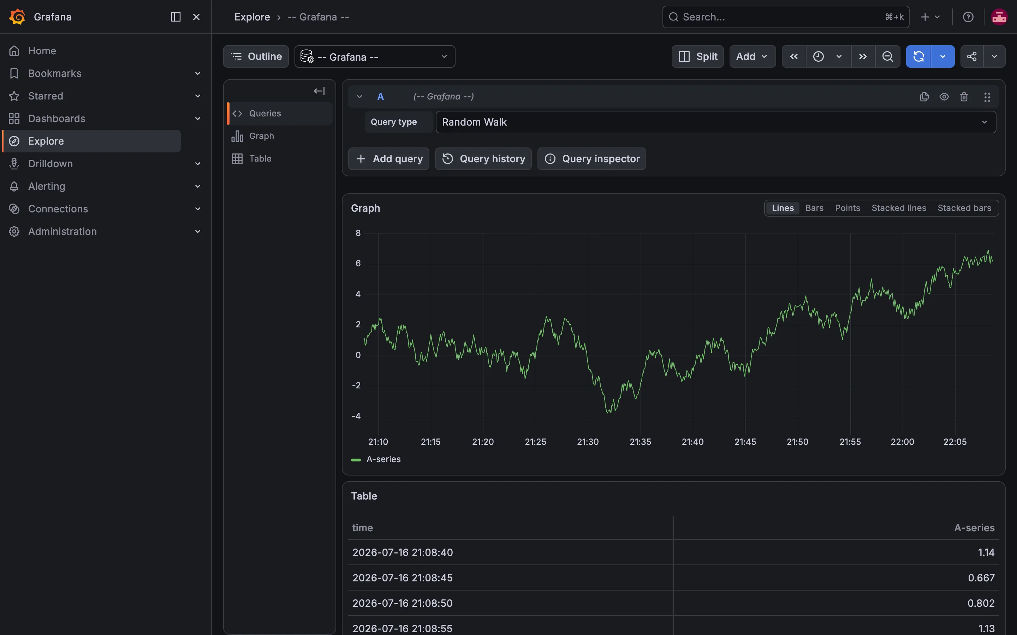Expand the Bookmarks section chevron
1017x635 pixels.
[x=197, y=73]
